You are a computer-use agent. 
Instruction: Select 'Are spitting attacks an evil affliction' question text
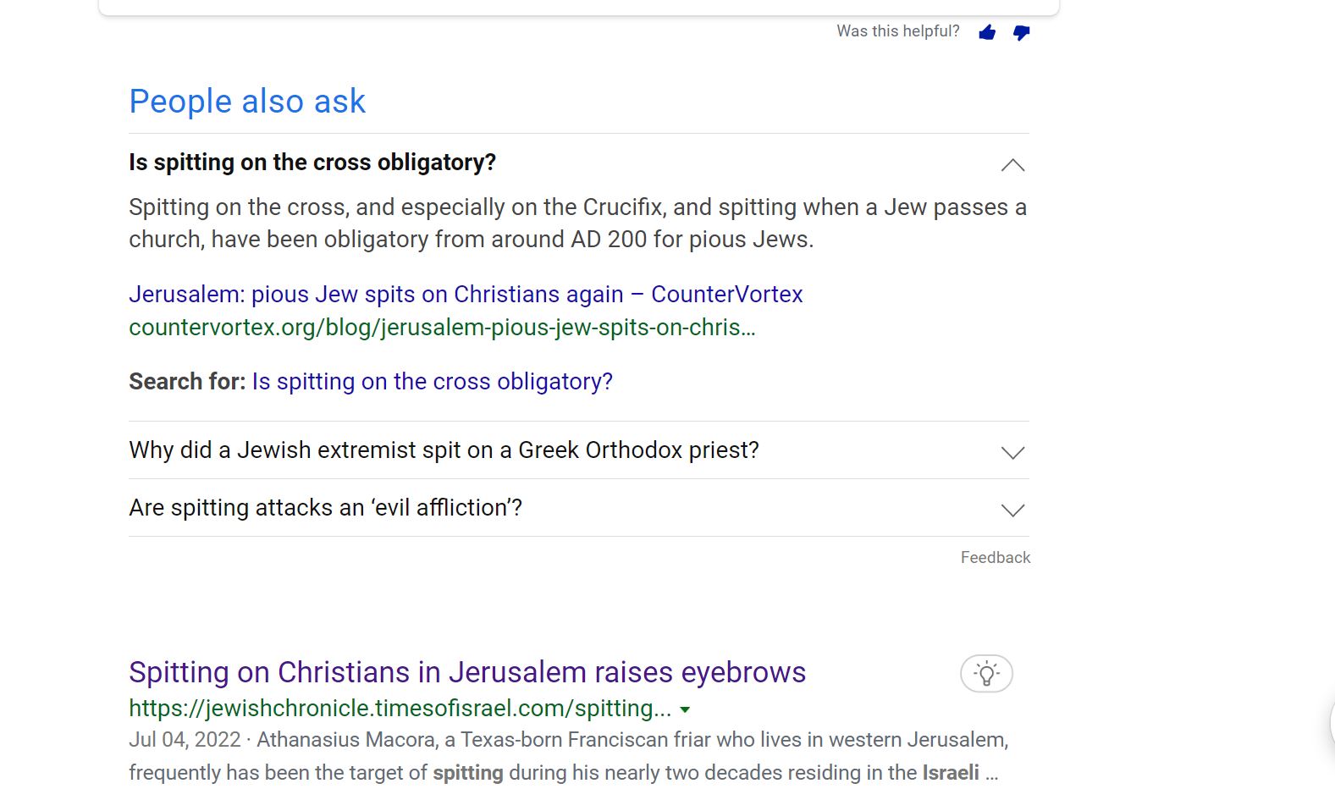point(325,507)
